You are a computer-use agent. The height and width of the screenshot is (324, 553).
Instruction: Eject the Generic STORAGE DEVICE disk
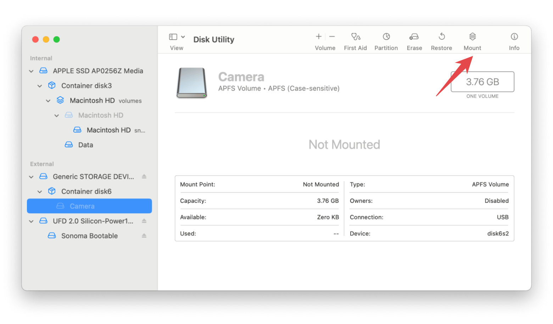[x=144, y=177]
